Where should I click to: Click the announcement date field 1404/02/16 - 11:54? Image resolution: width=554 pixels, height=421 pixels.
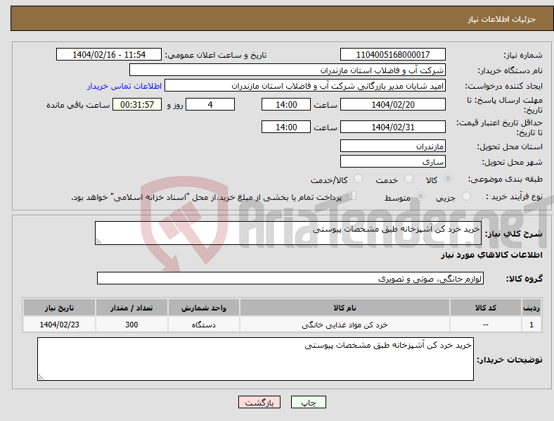pos(109,54)
